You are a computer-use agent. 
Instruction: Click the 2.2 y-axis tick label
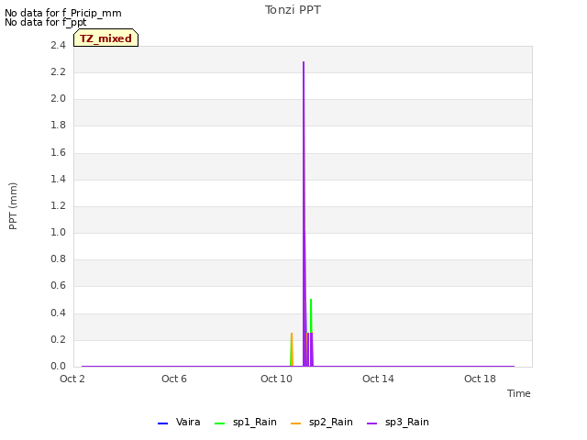[58, 72]
